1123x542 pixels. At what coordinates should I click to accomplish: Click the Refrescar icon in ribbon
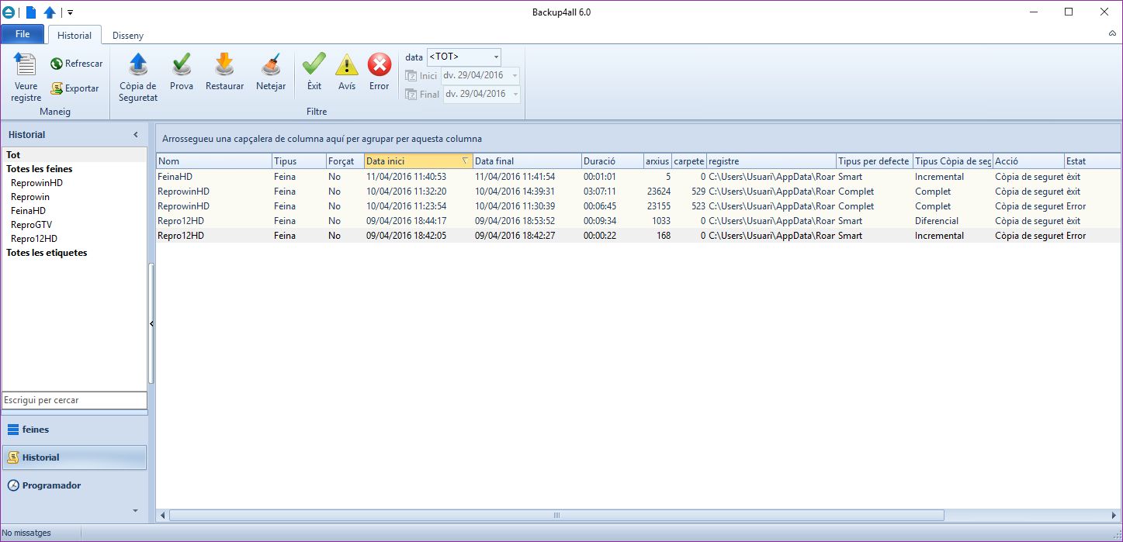pyautogui.click(x=57, y=64)
